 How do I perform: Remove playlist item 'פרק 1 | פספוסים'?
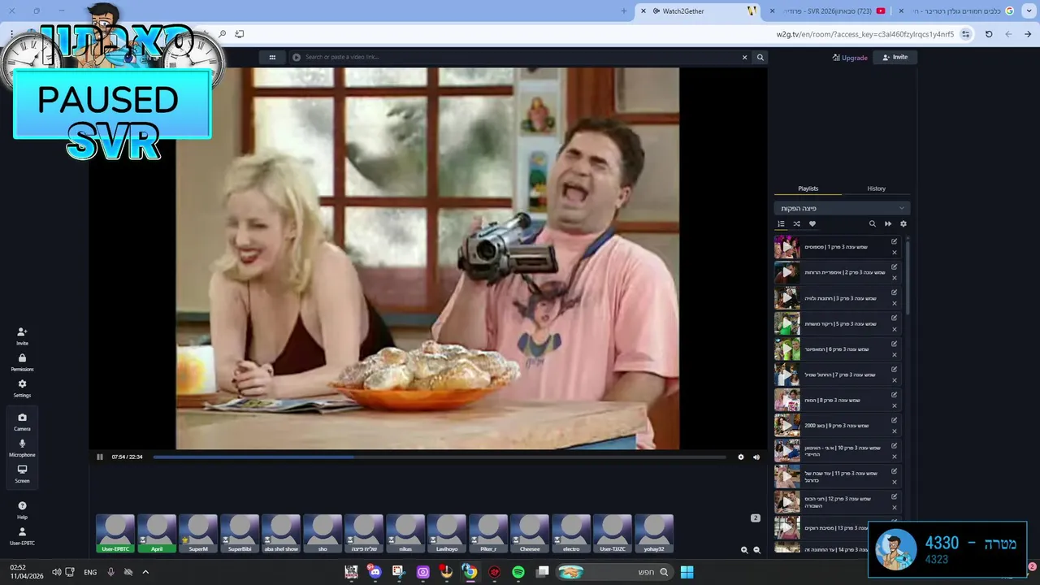[895, 253]
